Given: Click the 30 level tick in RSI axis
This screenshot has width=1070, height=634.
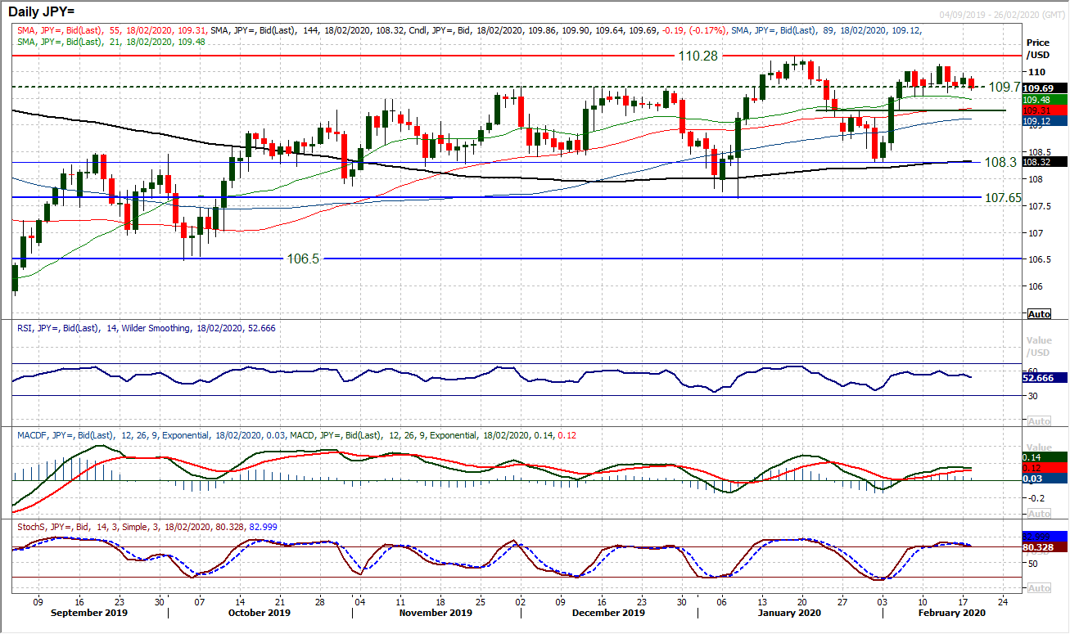Looking at the screenshot, I should pos(1032,396).
